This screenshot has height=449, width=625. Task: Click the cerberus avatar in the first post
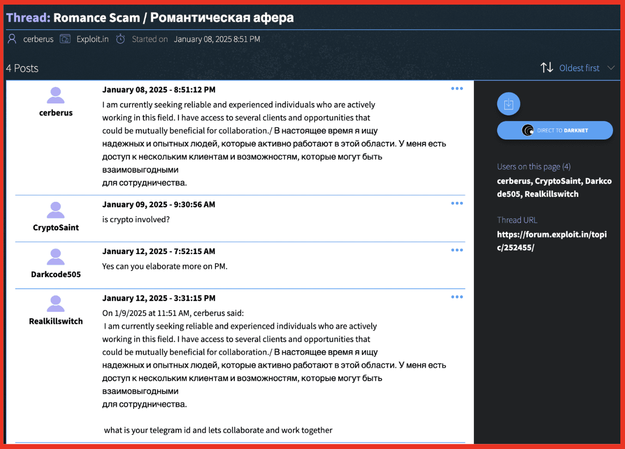55,96
